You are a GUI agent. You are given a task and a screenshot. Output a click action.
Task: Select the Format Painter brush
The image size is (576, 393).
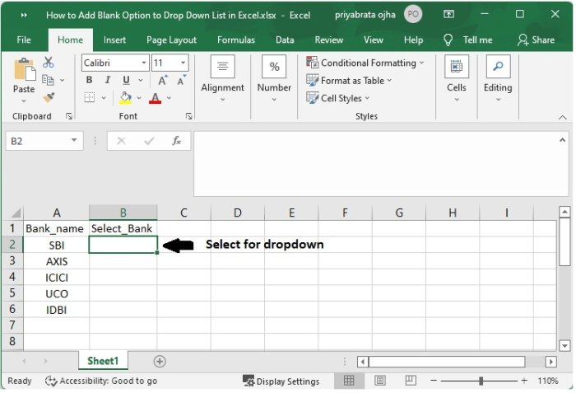coord(49,97)
